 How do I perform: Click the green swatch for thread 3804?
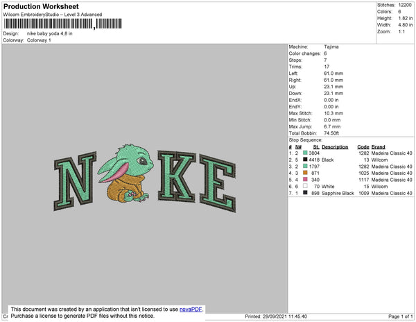tap(305, 153)
